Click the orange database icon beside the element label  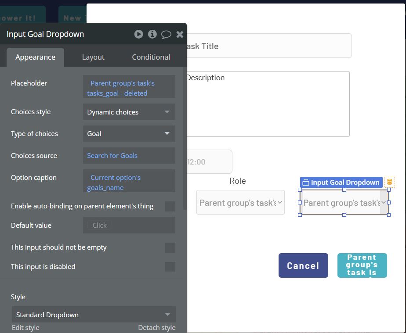click(389, 182)
